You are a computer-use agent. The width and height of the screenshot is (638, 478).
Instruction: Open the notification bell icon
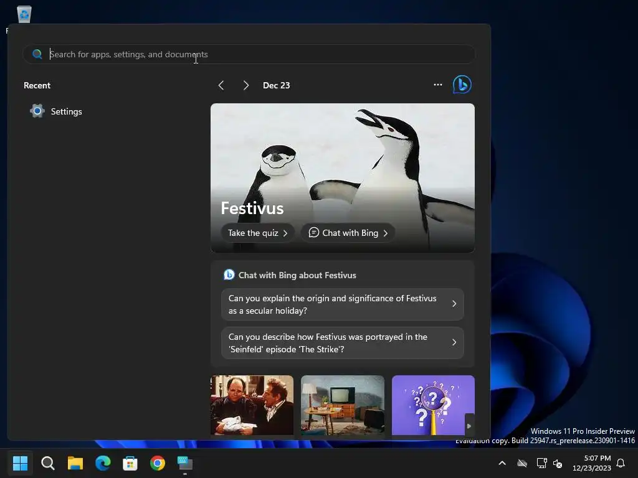pyautogui.click(x=621, y=463)
